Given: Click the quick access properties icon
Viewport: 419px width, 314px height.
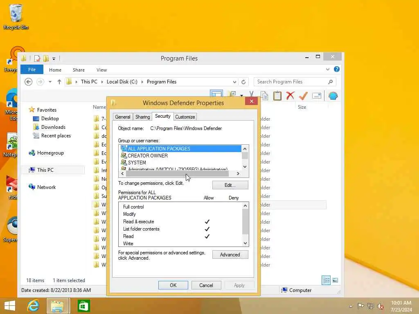Looking at the screenshot, I should (x=37, y=58).
